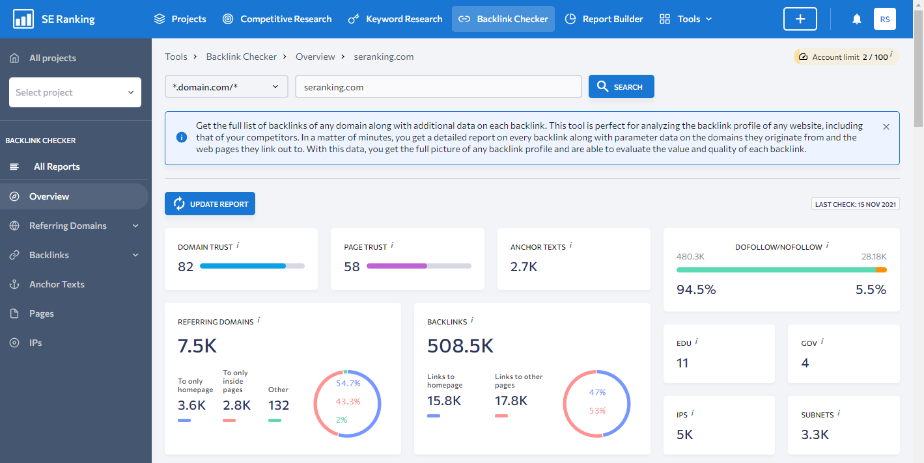This screenshot has height=463, width=924.
Task: Click Overview breadcrumb link
Action: (315, 57)
